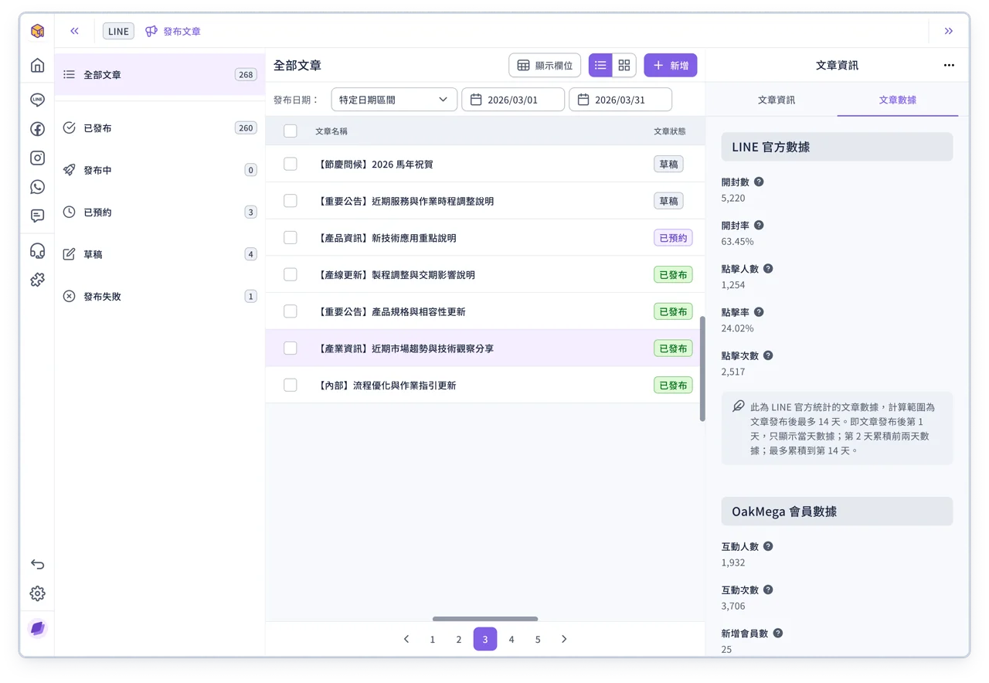The image size is (989, 683).
Task: Open the puzzle-piece extensions icon
Action: point(37,280)
